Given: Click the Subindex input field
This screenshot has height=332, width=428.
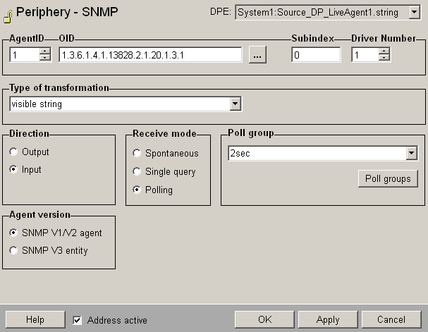Looking at the screenshot, I should (x=315, y=55).
